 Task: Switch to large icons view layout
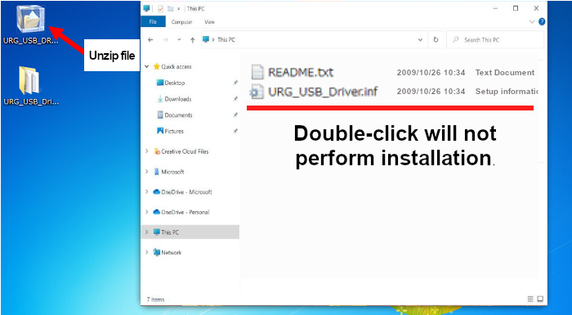click(x=540, y=299)
